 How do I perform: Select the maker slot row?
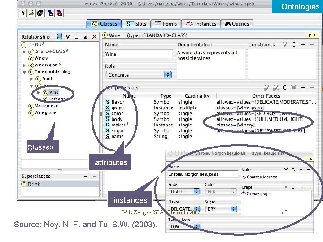click(210, 125)
